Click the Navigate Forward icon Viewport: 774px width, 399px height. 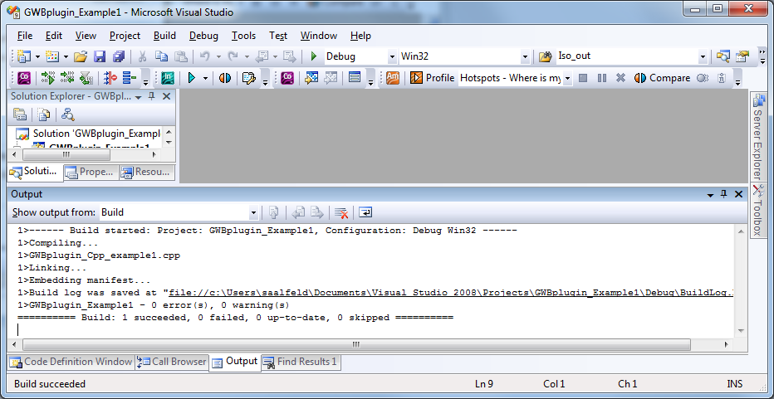coord(289,56)
